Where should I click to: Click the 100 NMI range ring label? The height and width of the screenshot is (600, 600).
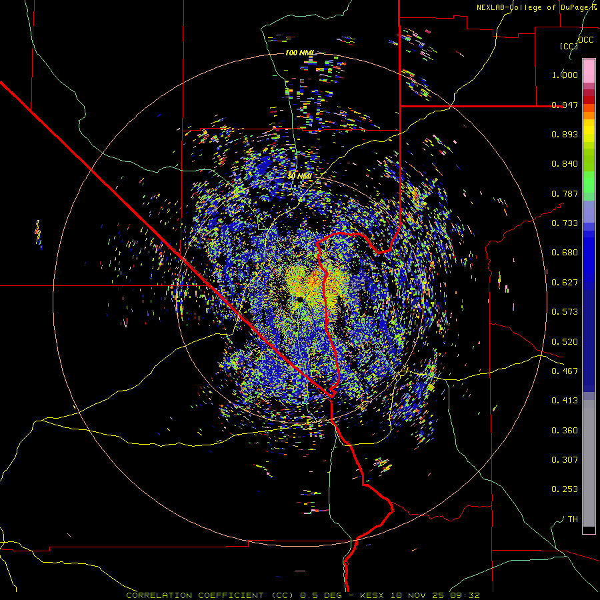tap(299, 53)
